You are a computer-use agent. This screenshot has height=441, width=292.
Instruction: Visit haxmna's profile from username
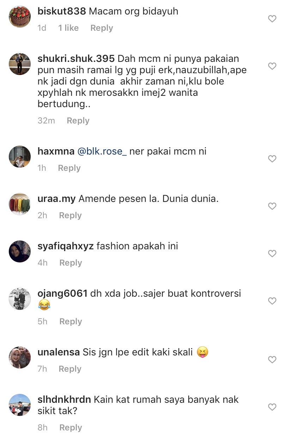click(56, 151)
